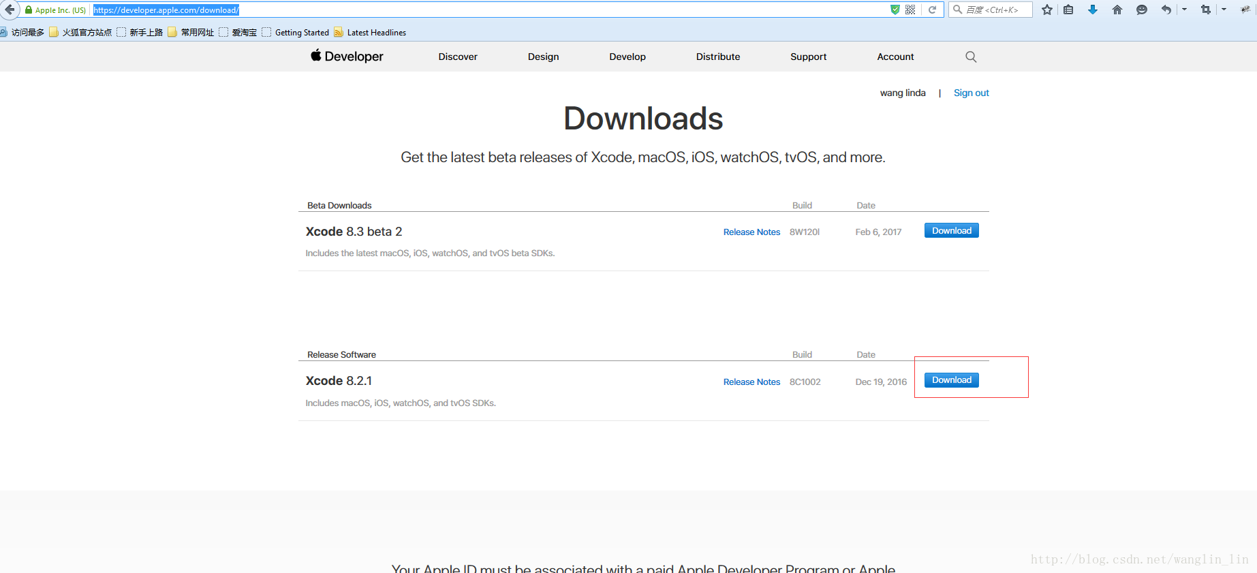Download Xcode 8.2.1

click(x=952, y=380)
